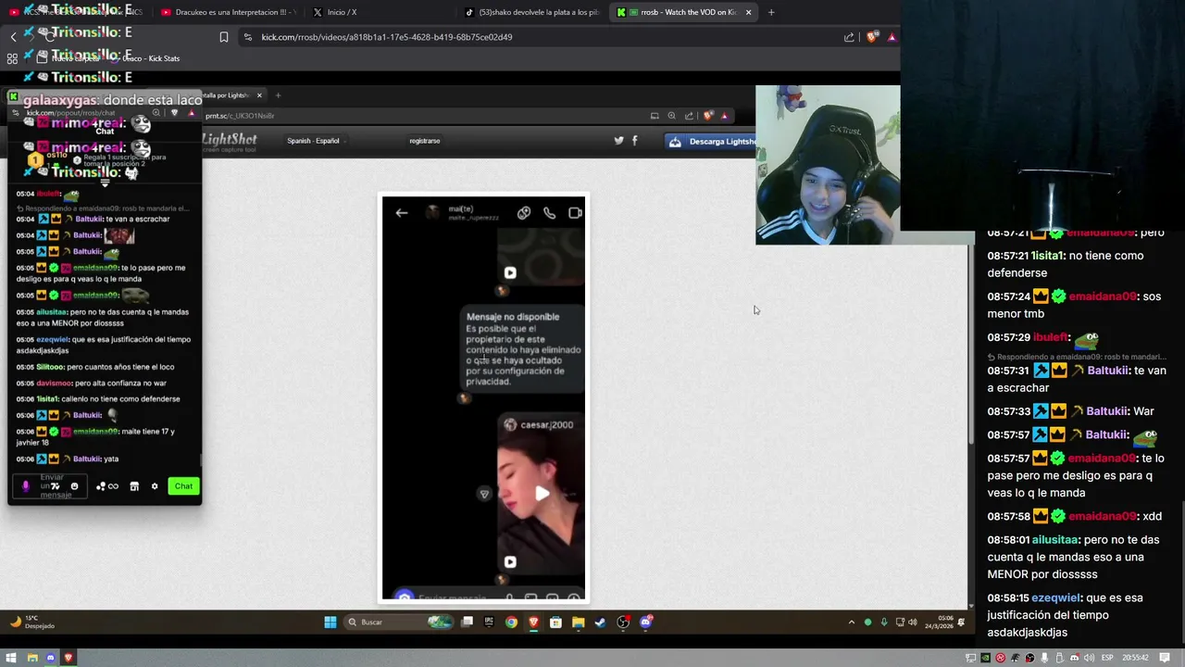Click the NVIDIA icon in the host system tray
Image resolution: width=1185 pixels, height=667 pixels.
pyautogui.click(x=985, y=658)
